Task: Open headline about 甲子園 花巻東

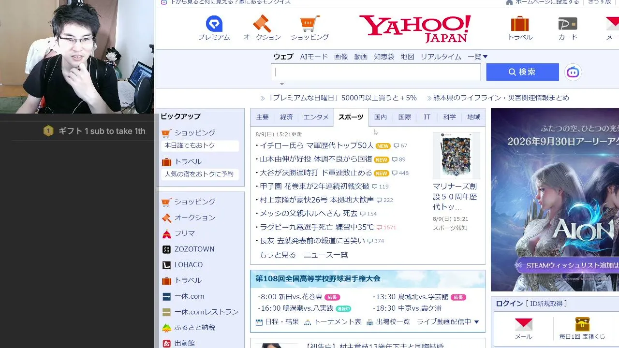Action: click(x=314, y=186)
